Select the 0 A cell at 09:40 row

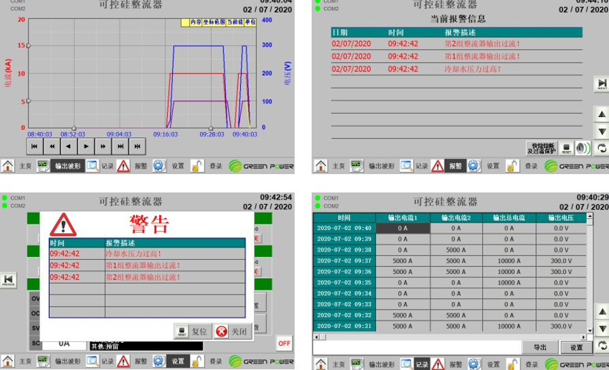pos(402,229)
